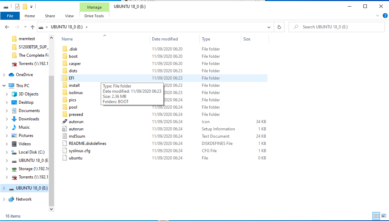Collapse the ribbon with the chevron arrow
The height and width of the screenshot is (221, 389).
click(377, 16)
